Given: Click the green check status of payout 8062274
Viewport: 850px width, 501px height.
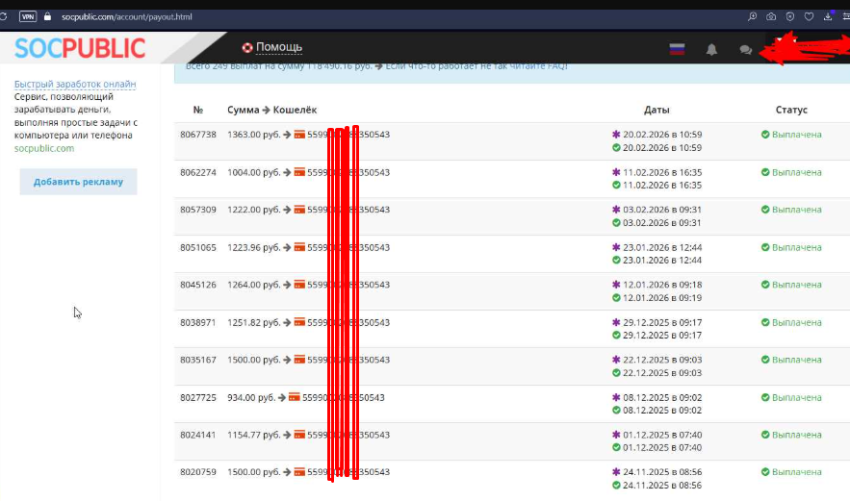Looking at the screenshot, I should tap(765, 172).
